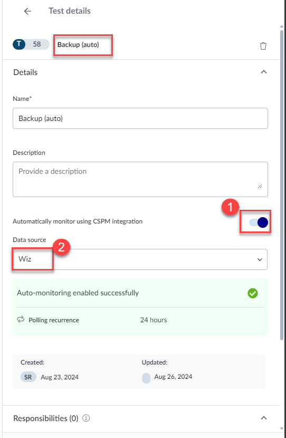Click the SR creator avatar
This screenshot has height=438, width=286.
28,377
